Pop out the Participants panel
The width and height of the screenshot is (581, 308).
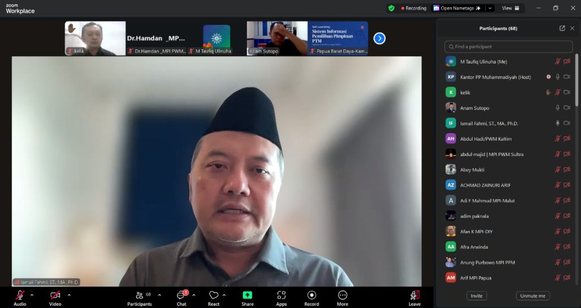point(562,28)
